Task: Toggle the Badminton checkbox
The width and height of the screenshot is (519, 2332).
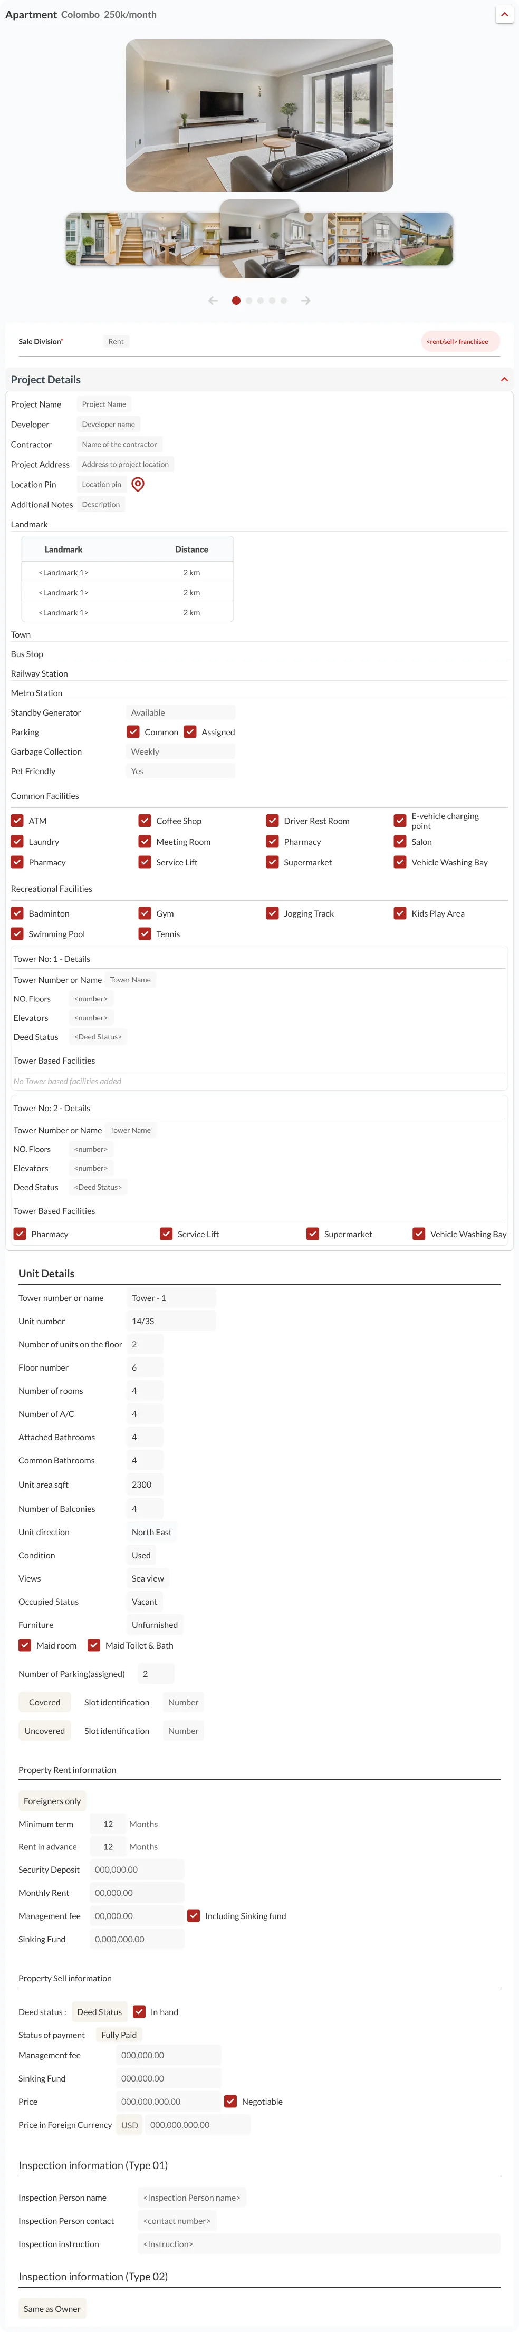Action: pos(17,912)
